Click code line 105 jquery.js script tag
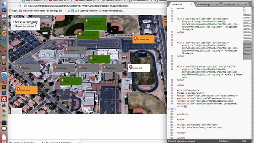Image resolution: width=254 pixels, height=143 pixels. [197, 125]
